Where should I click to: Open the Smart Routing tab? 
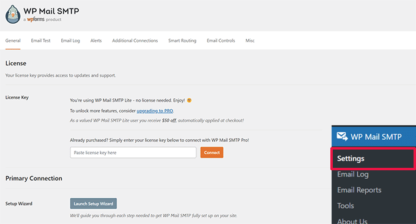point(182,40)
